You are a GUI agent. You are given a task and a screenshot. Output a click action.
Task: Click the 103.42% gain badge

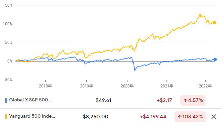point(190,117)
